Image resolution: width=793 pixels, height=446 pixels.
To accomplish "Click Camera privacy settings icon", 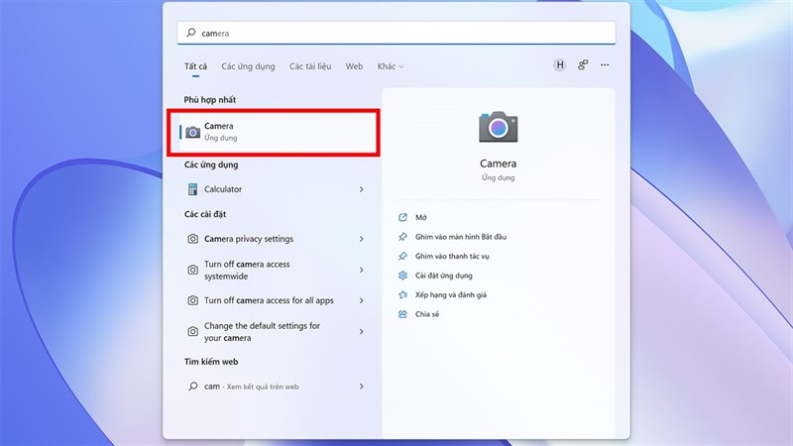I will [x=192, y=239].
